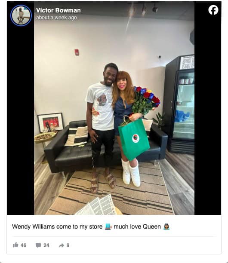Click the bouquet of roses in photo
Viewport: 228px width, 263px height.
145,100
